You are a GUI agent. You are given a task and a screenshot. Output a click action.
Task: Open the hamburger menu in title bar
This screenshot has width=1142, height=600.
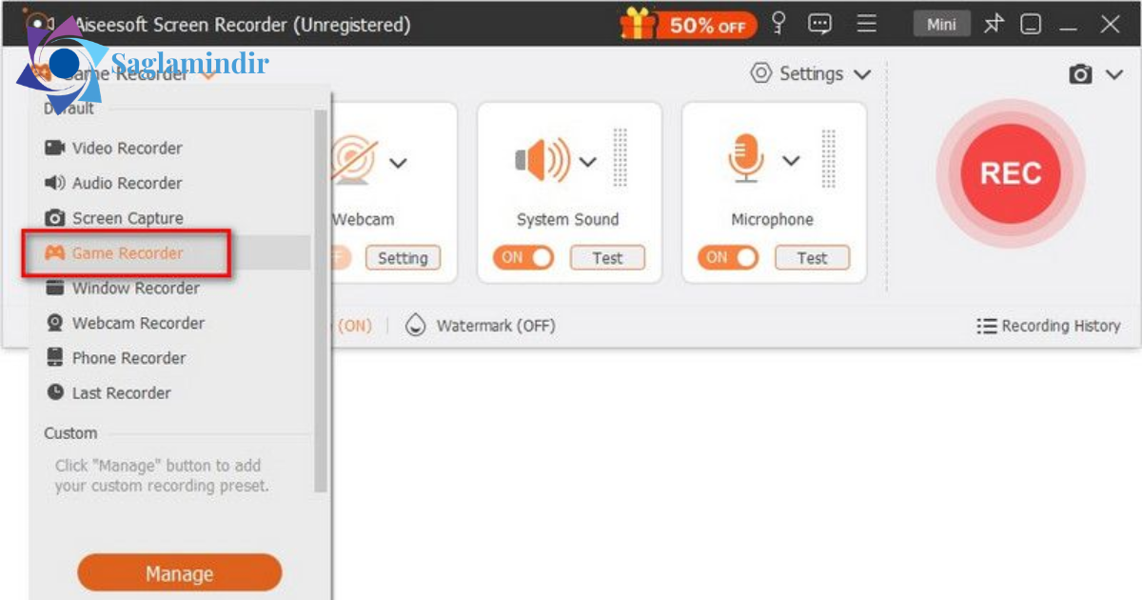pyautogui.click(x=866, y=24)
